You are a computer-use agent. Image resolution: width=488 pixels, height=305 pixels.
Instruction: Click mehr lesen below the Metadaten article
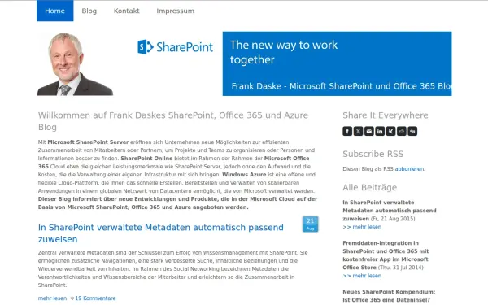(x=52, y=298)
